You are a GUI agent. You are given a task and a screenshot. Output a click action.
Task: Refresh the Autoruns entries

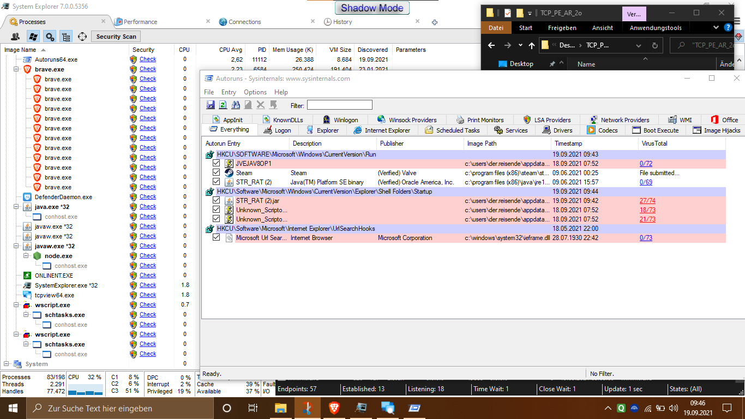pos(223,105)
